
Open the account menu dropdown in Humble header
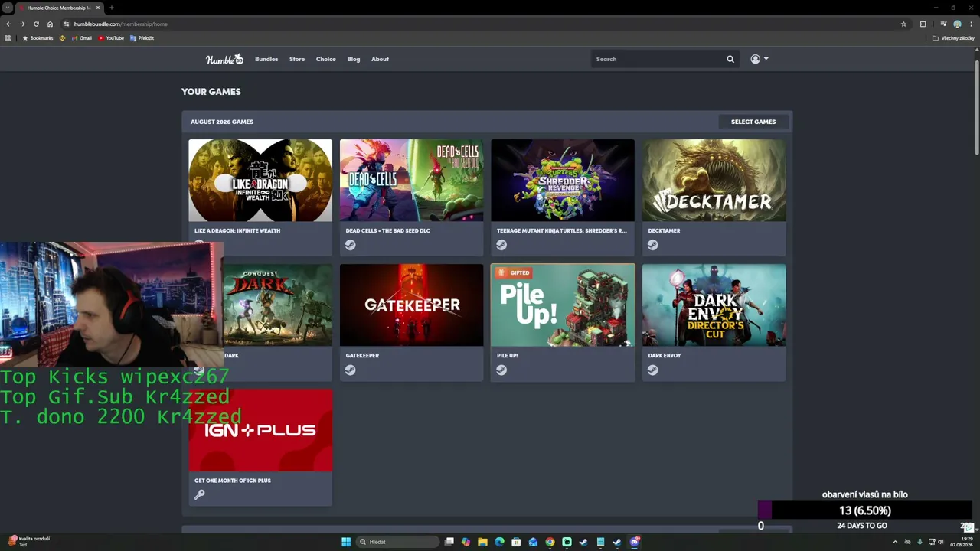coord(759,59)
